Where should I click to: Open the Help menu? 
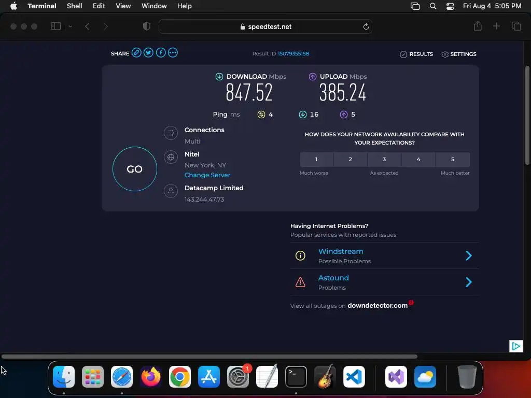(x=185, y=6)
